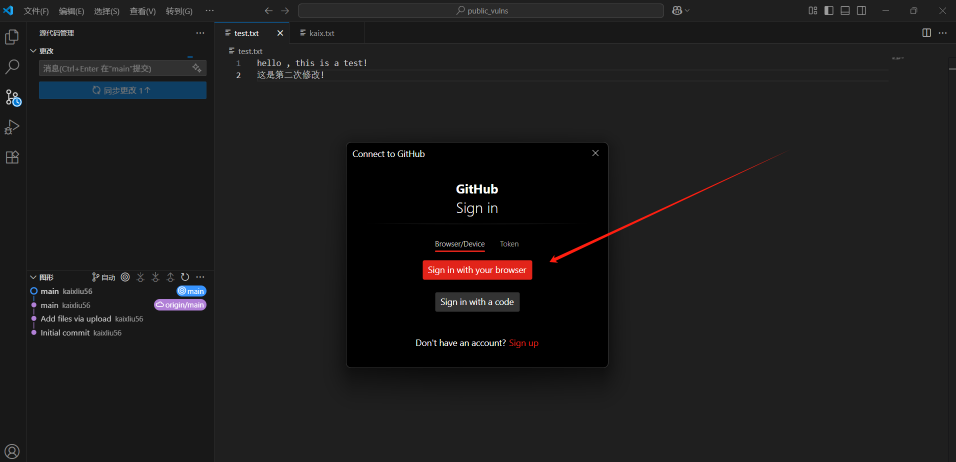Open editor more actions menu
Image resolution: width=956 pixels, height=462 pixels.
click(x=943, y=33)
